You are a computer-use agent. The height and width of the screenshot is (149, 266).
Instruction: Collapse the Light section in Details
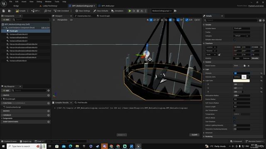click(x=204, y=70)
